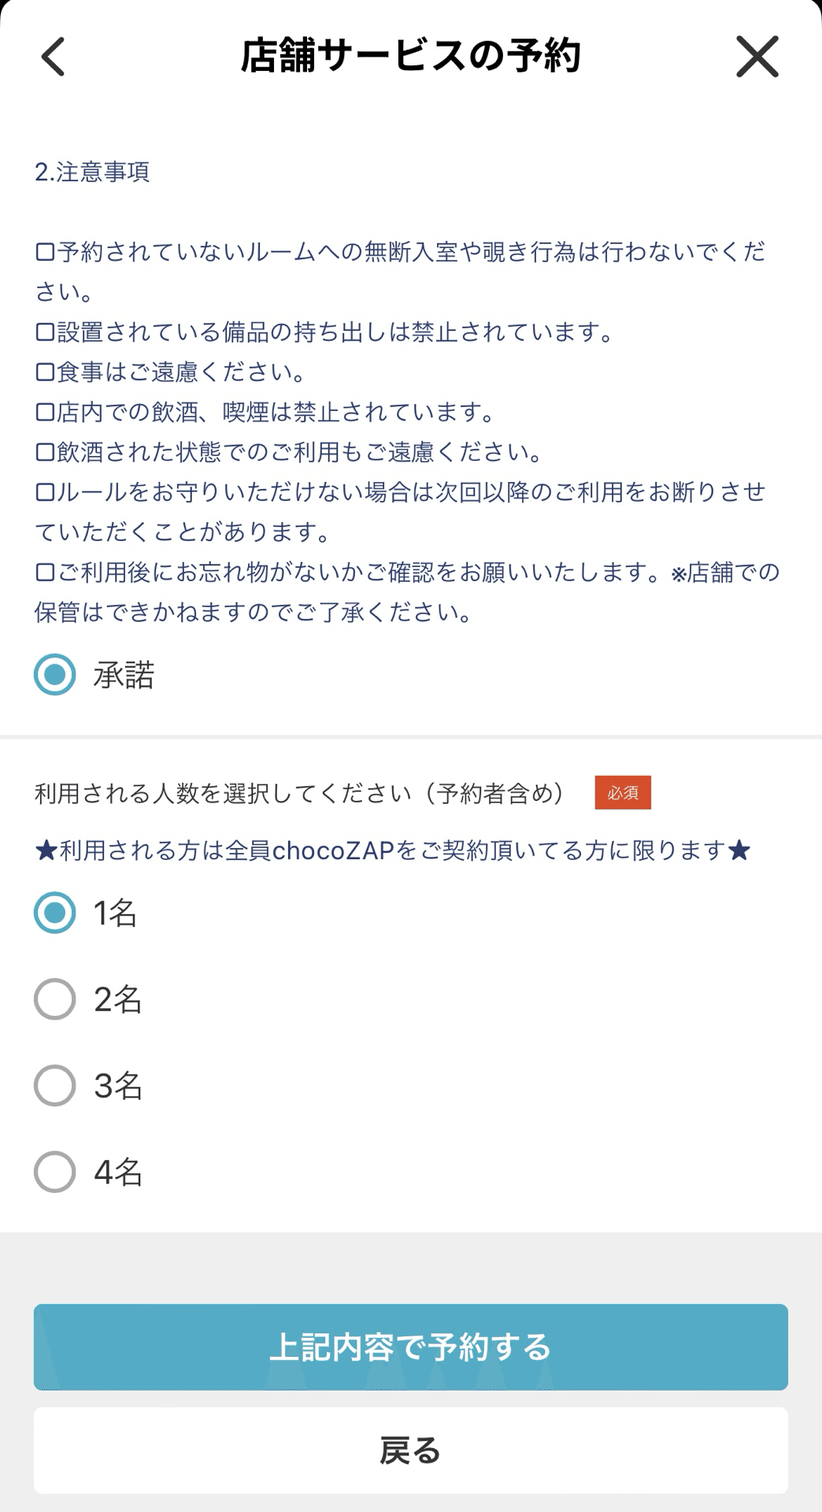
Task: Click the 店舗サービスの予約 title
Action: (411, 57)
